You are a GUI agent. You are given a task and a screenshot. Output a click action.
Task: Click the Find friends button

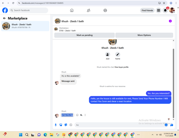147,10
